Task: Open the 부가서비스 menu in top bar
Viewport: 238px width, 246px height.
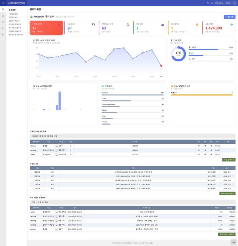Action: [219, 3]
